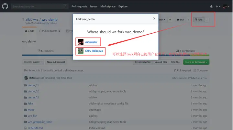233x130 pixels.
Task: View the 5 commits history
Action: click(x=46, y=51)
